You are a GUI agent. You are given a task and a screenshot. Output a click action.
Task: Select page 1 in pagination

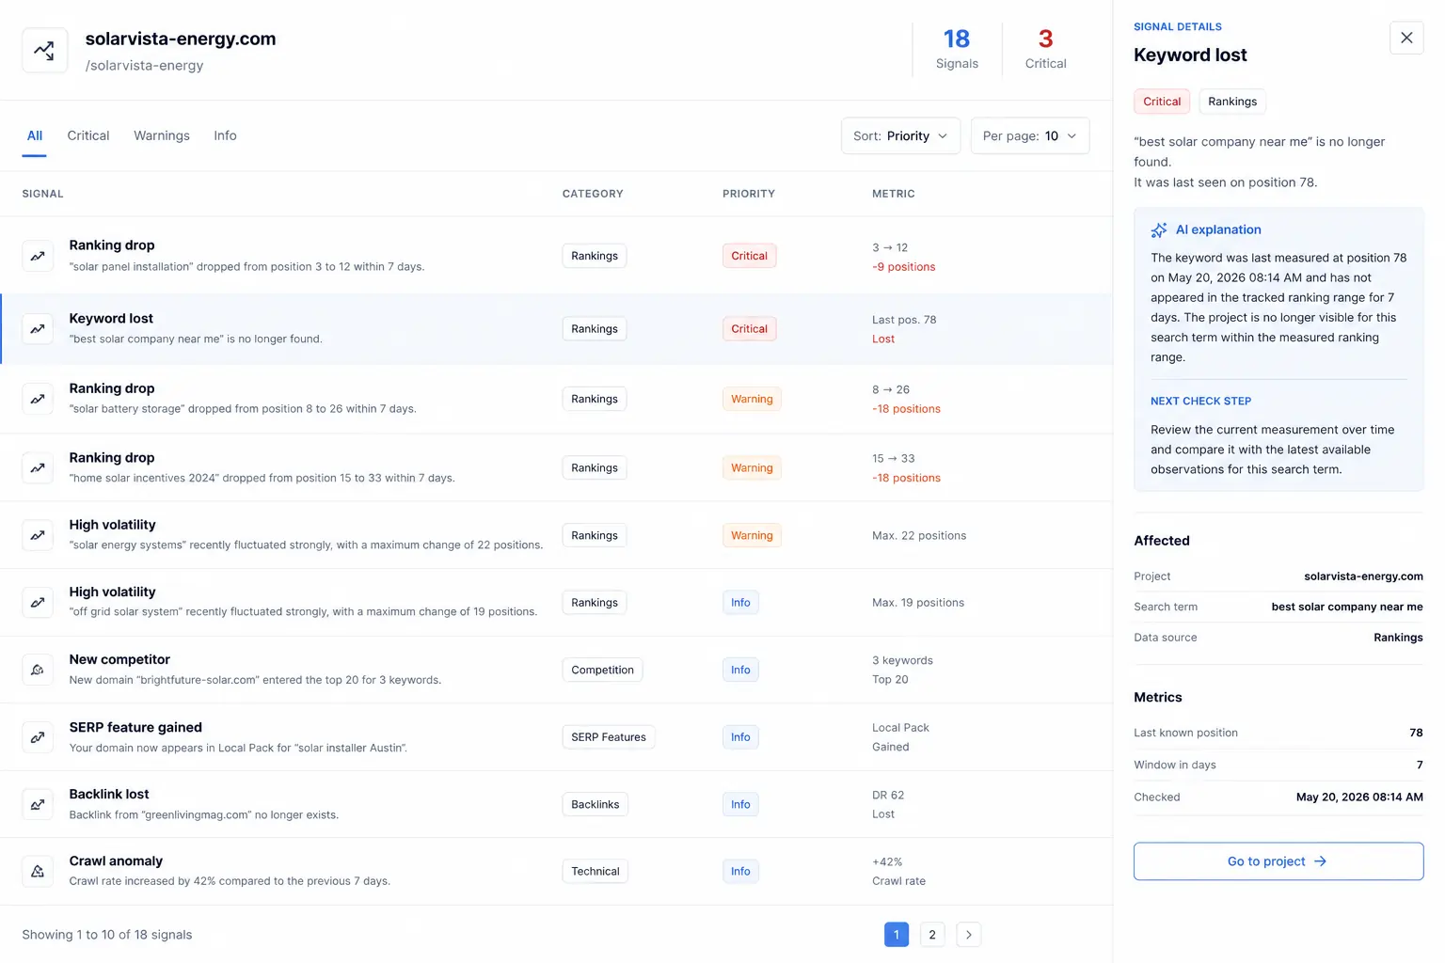point(897,934)
